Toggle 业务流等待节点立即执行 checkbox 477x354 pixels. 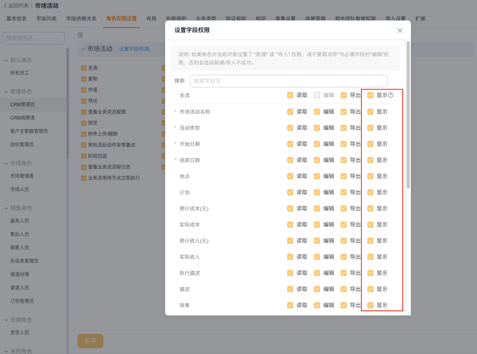(84, 178)
